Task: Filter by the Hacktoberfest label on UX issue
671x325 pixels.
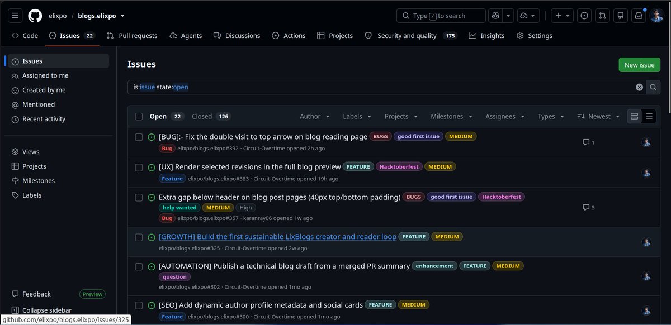Action: click(x=399, y=166)
